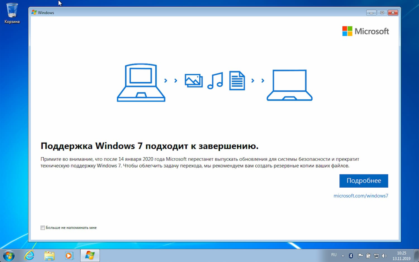The height and width of the screenshot is (262, 419).
Task: Show hidden tray icons arrow
Action: coord(344,255)
